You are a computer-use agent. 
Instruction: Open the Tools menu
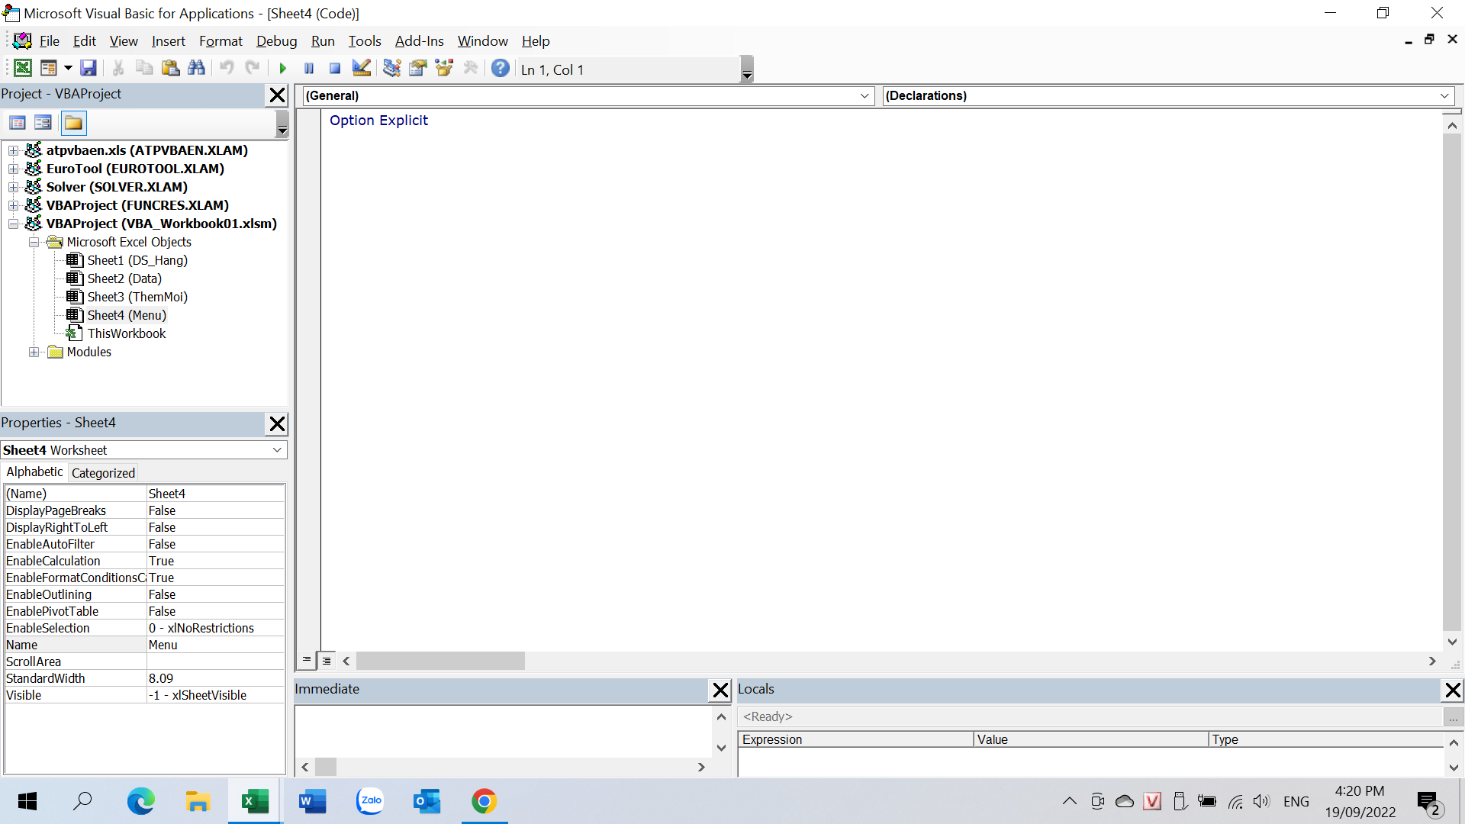coord(365,41)
